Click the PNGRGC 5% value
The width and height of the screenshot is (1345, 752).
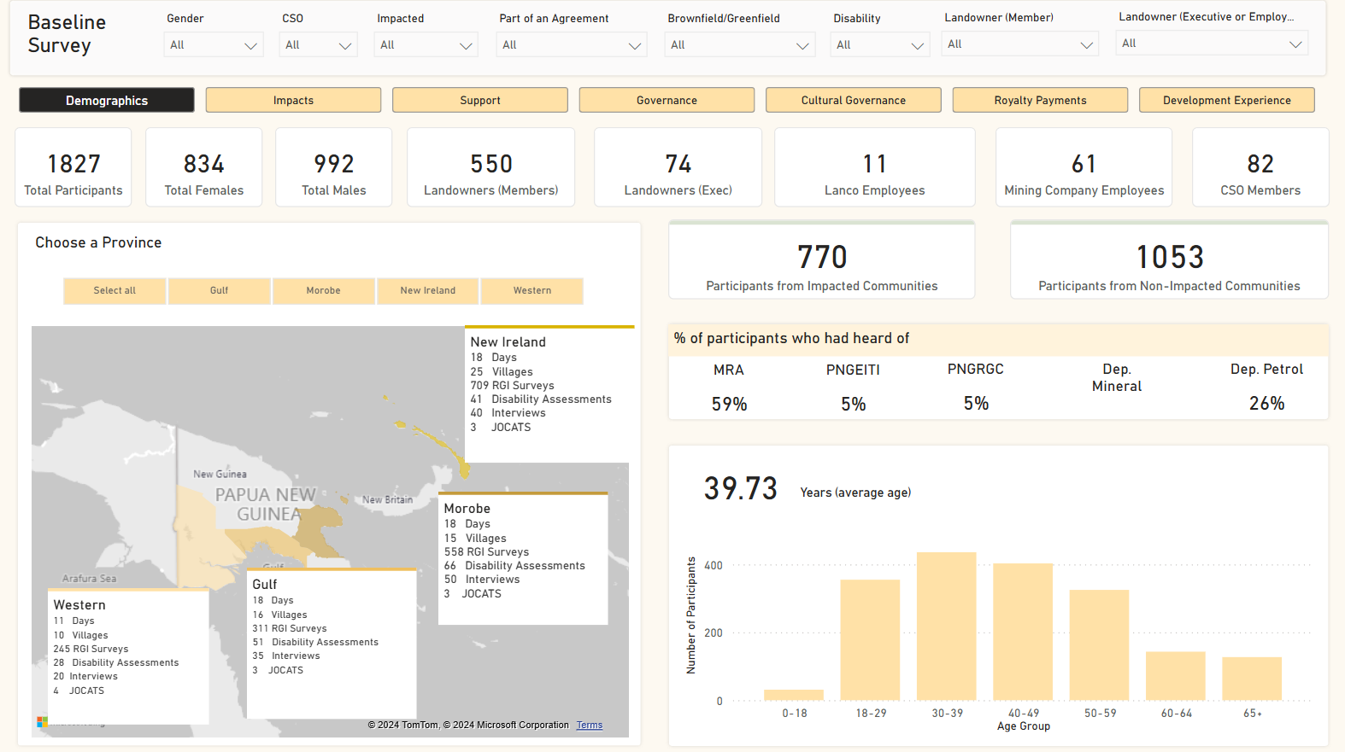[x=977, y=403]
